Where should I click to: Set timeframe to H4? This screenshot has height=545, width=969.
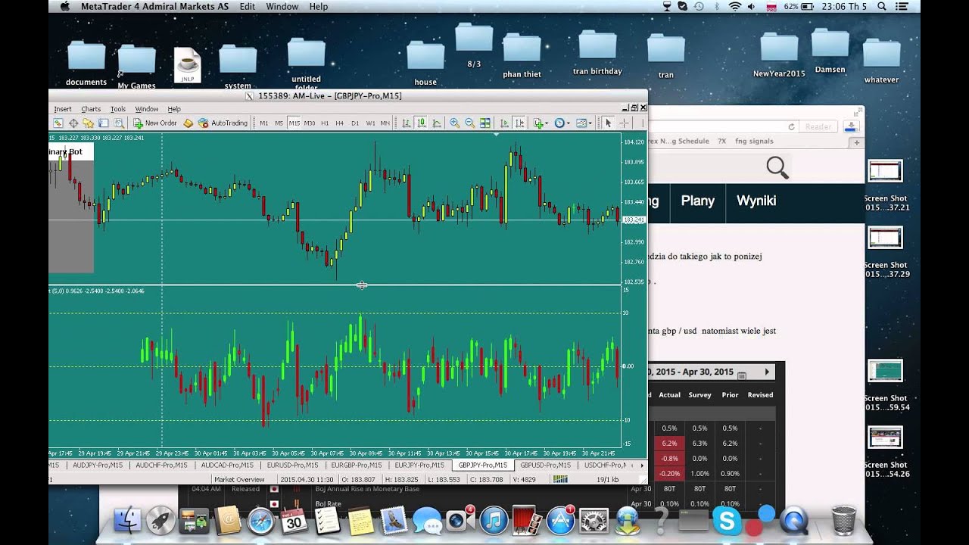[339, 123]
